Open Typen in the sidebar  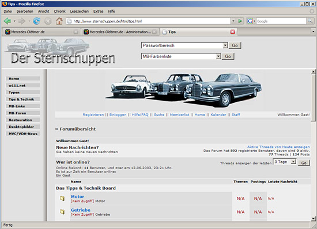point(23,93)
